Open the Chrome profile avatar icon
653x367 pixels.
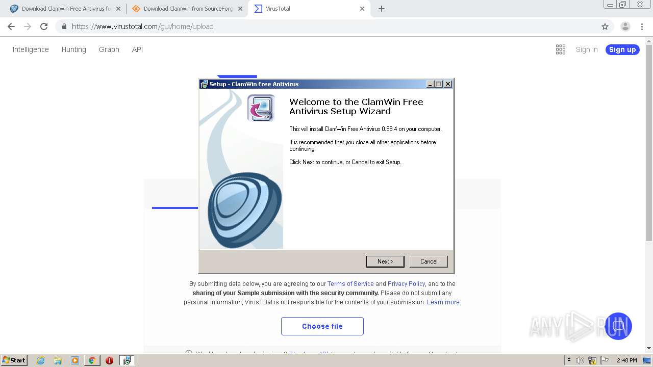coord(625,27)
